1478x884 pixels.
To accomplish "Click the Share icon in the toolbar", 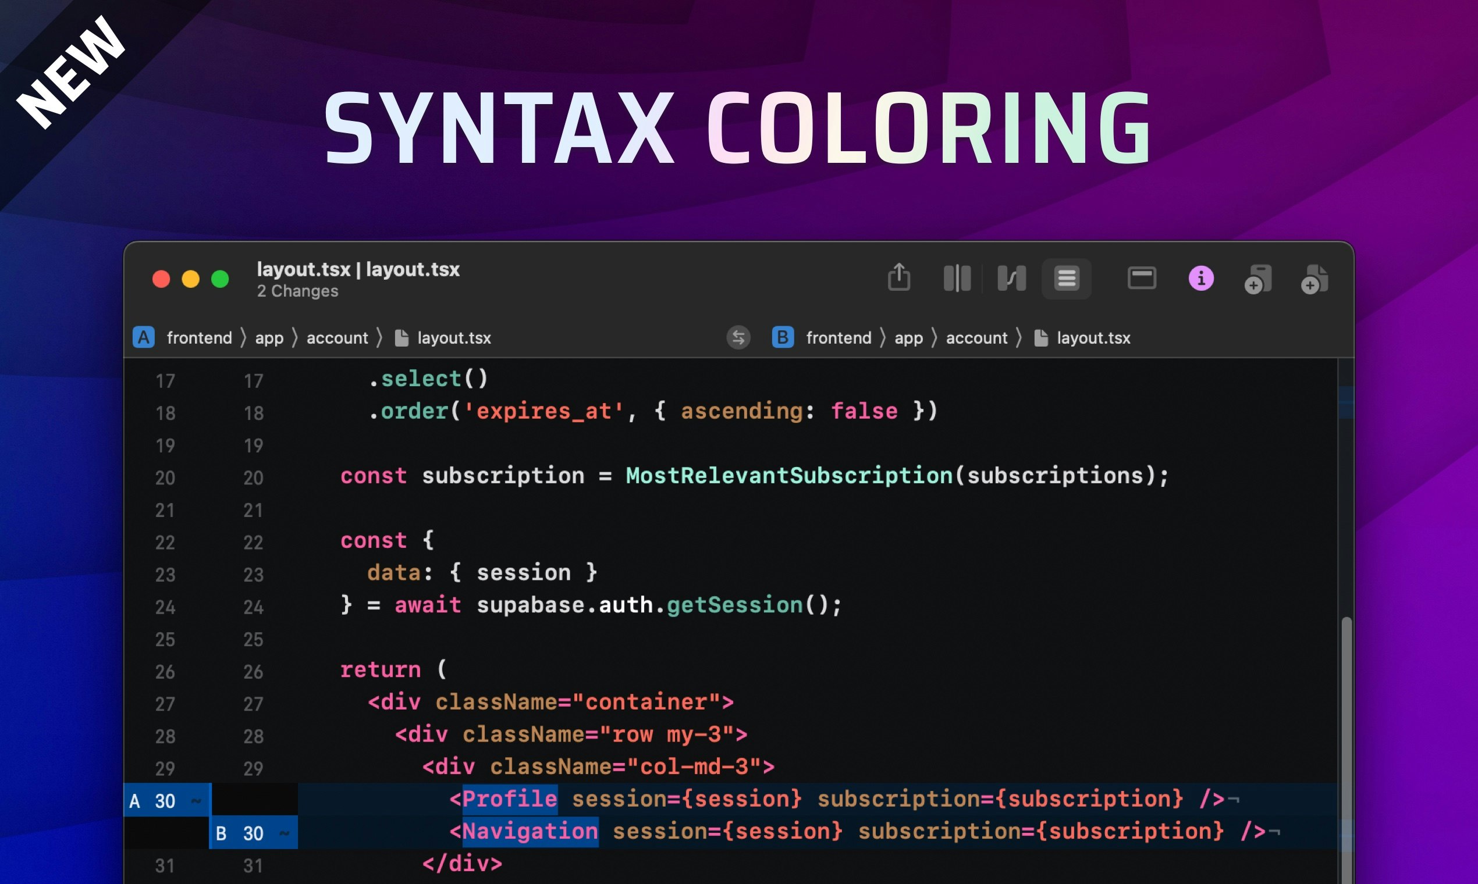I will point(898,277).
